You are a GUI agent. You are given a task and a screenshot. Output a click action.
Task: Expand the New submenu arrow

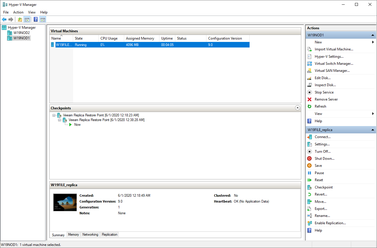(373, 42)
